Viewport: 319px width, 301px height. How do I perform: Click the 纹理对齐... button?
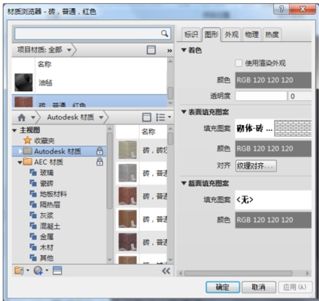click(256, 166)
